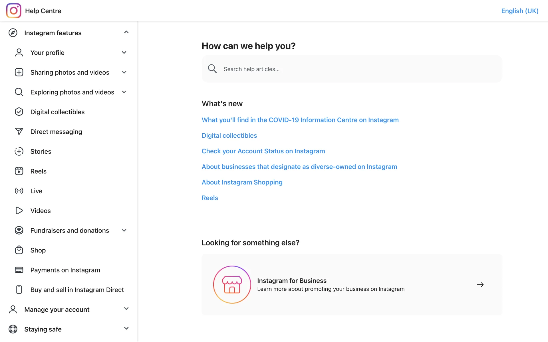Expand Sharing photos and videos chevron
The image size is (548, 342).
[x=124, y=72]
